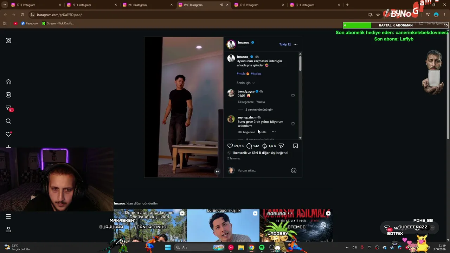Open the Stream - Kick Dashboard bookmark
450x253 pixels.
click(x=58, y=24)
